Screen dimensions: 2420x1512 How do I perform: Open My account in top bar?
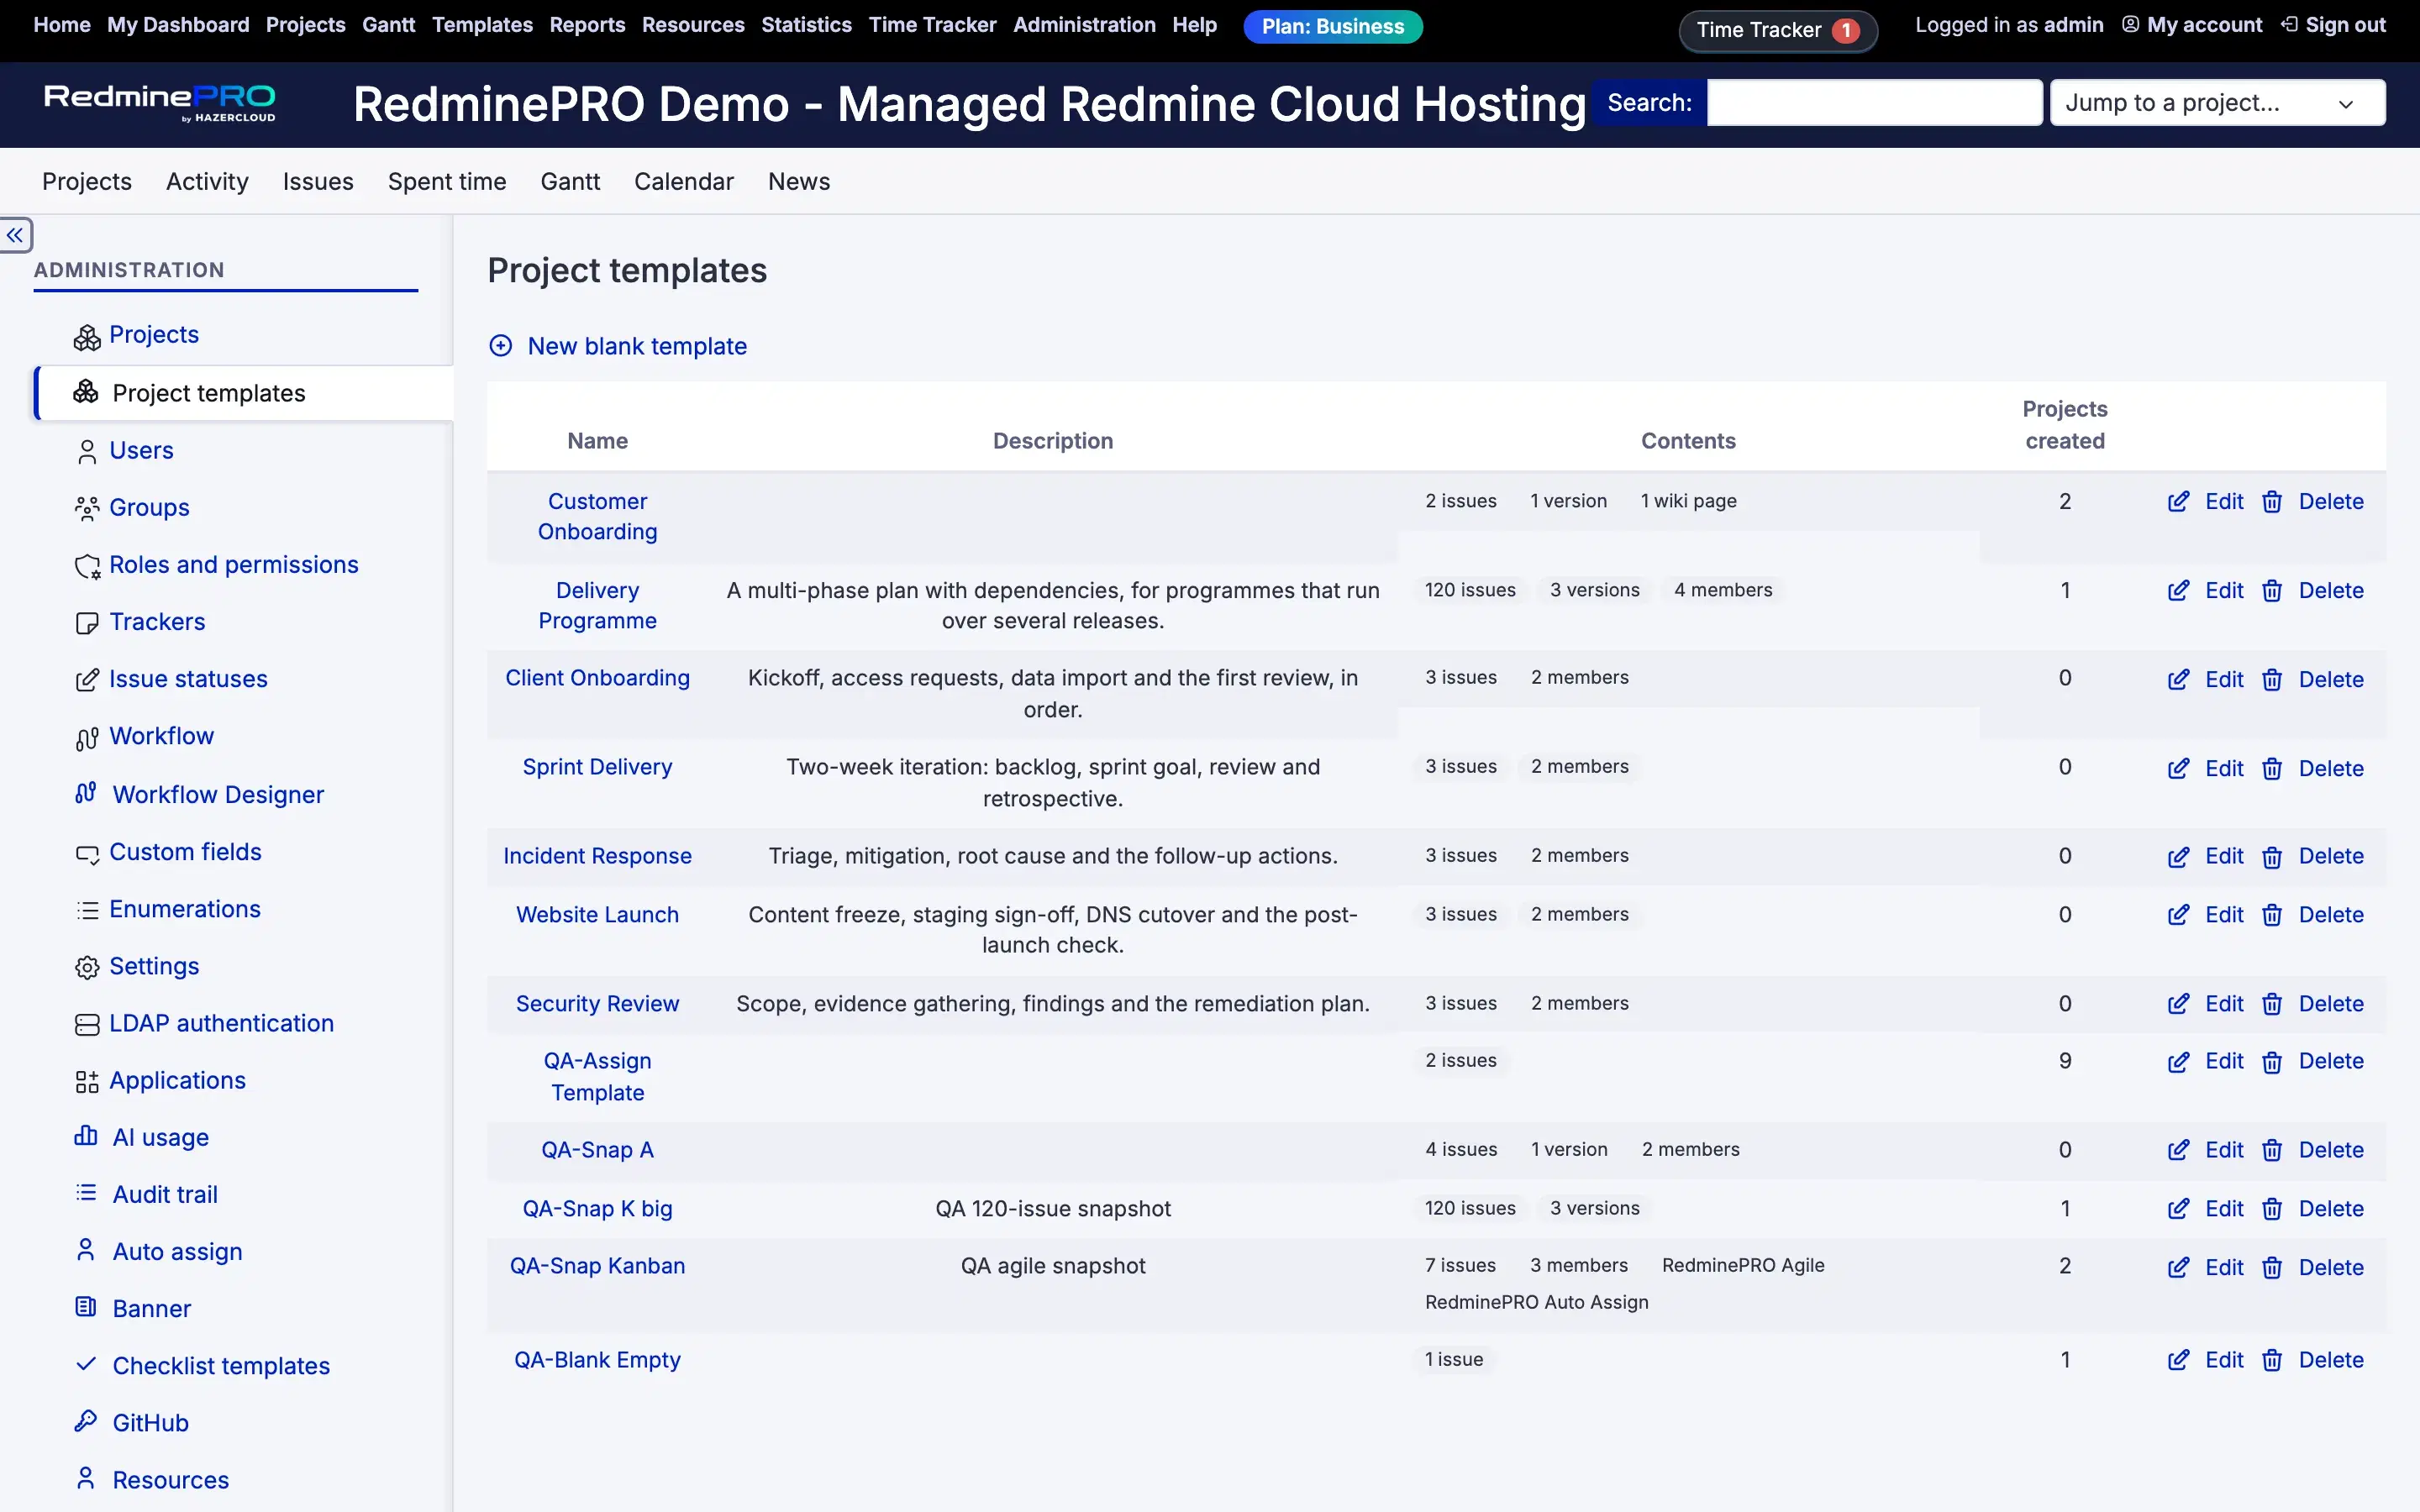[x=2203, y=25]
